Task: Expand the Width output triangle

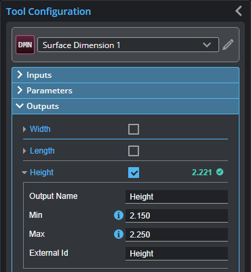Action: coord(24,129)
